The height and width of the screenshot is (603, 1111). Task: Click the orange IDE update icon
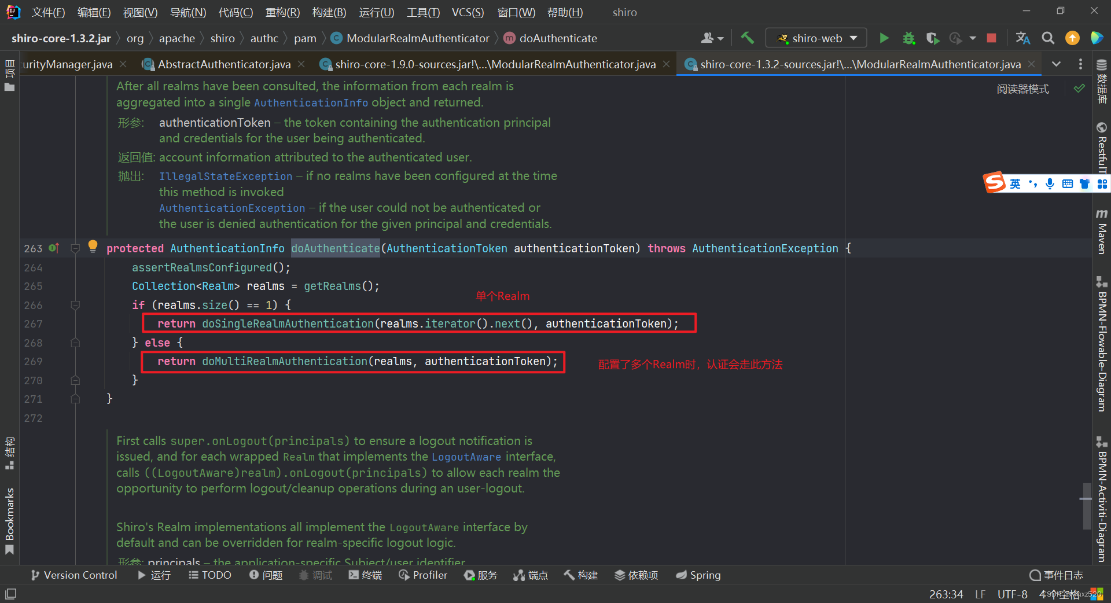click(1072, 38)
